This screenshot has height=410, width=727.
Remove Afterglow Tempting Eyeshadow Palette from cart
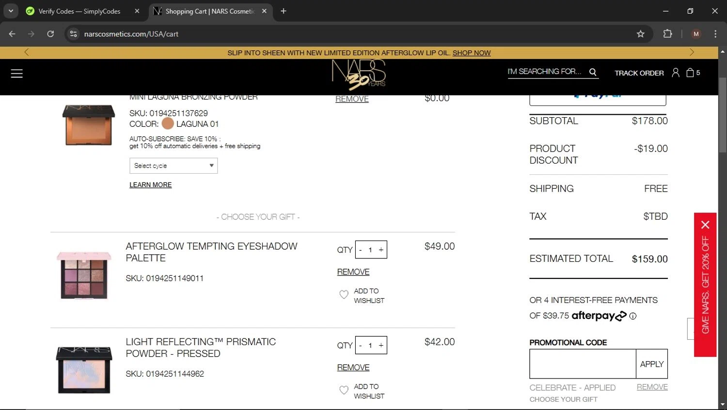(353, 272)
